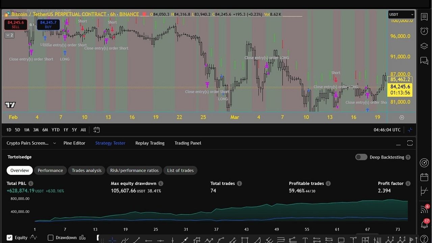432x243 pixels.
Task: Click the red flag icon after BINANCE
Action: click(x=144, y=14)
